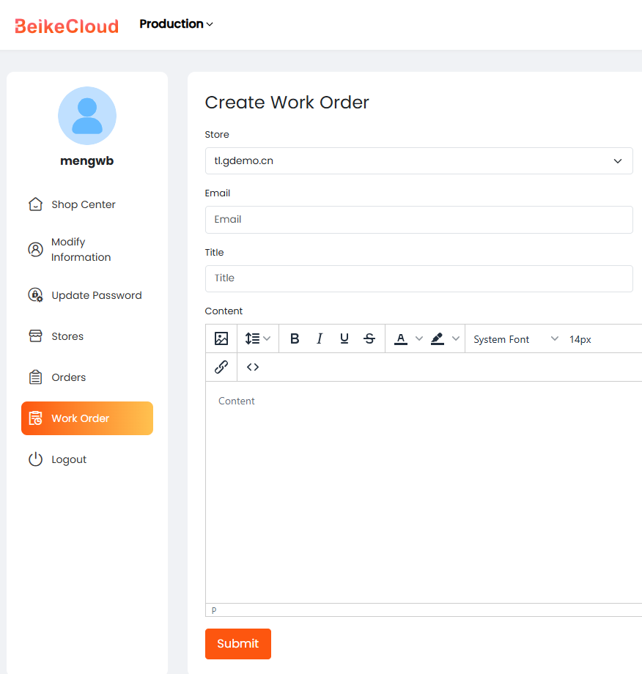Toggle italic formatting
Viewport: 642px width, 674px height.
coord(320,338)
